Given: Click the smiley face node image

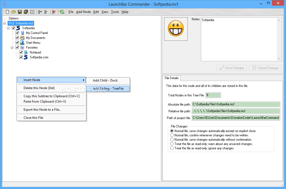Looking at the screenshot, I should tap(176, 29).
